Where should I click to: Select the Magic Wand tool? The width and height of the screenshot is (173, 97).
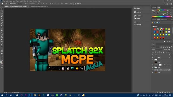tap(2, 16)
